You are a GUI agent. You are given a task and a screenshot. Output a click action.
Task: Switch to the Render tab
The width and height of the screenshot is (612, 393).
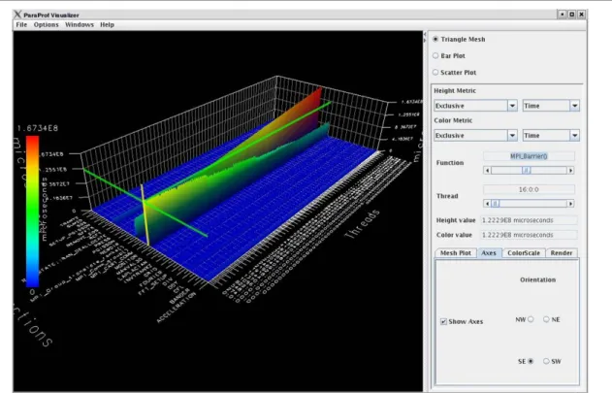[x=562, y=252]
